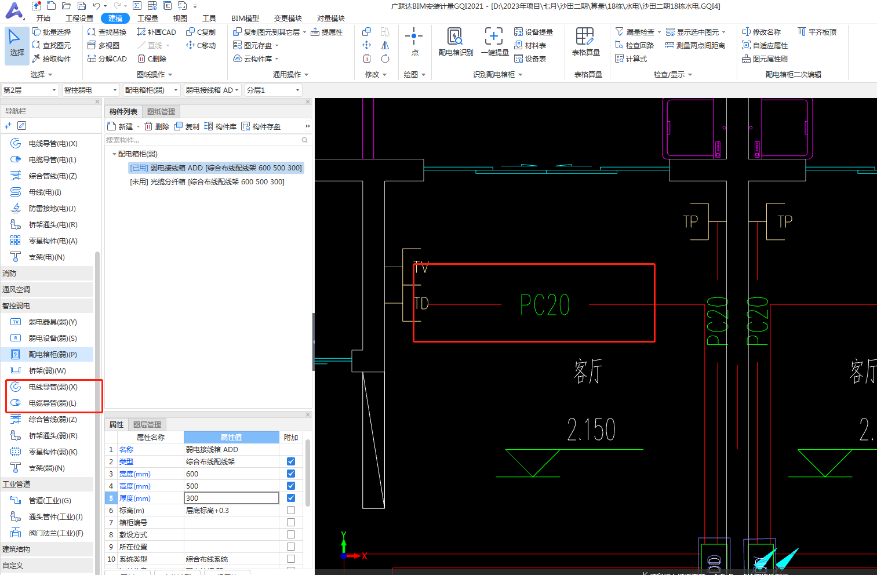Check 系统类型 additional checkbox
The width and height of the screenshot is (877, 575).
pyautogui.click(x=291, y=559)
